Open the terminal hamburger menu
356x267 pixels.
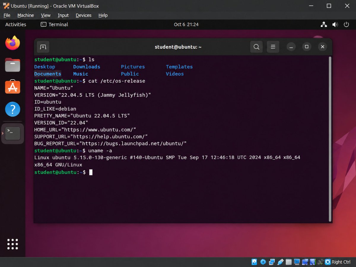click(x=273, y=47)
